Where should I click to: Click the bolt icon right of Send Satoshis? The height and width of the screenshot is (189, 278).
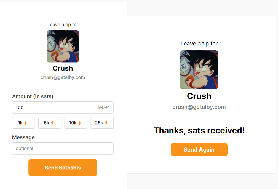pos(84,168)
